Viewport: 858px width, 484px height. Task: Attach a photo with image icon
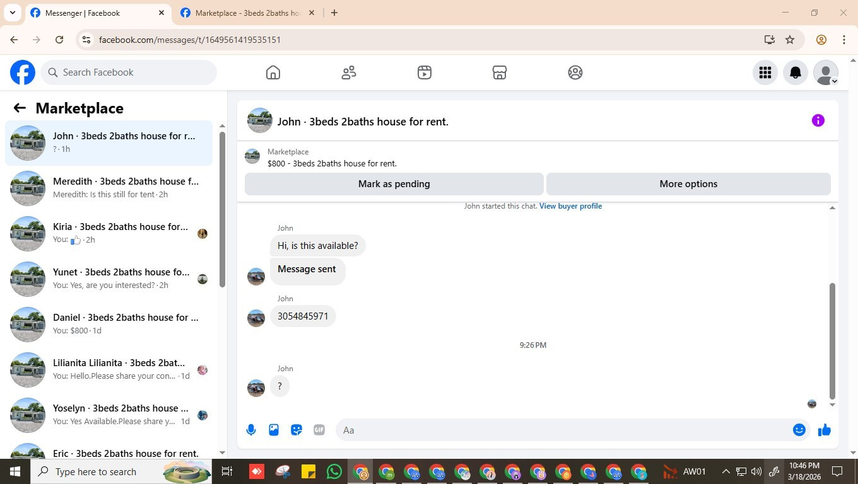pos(274,430)
